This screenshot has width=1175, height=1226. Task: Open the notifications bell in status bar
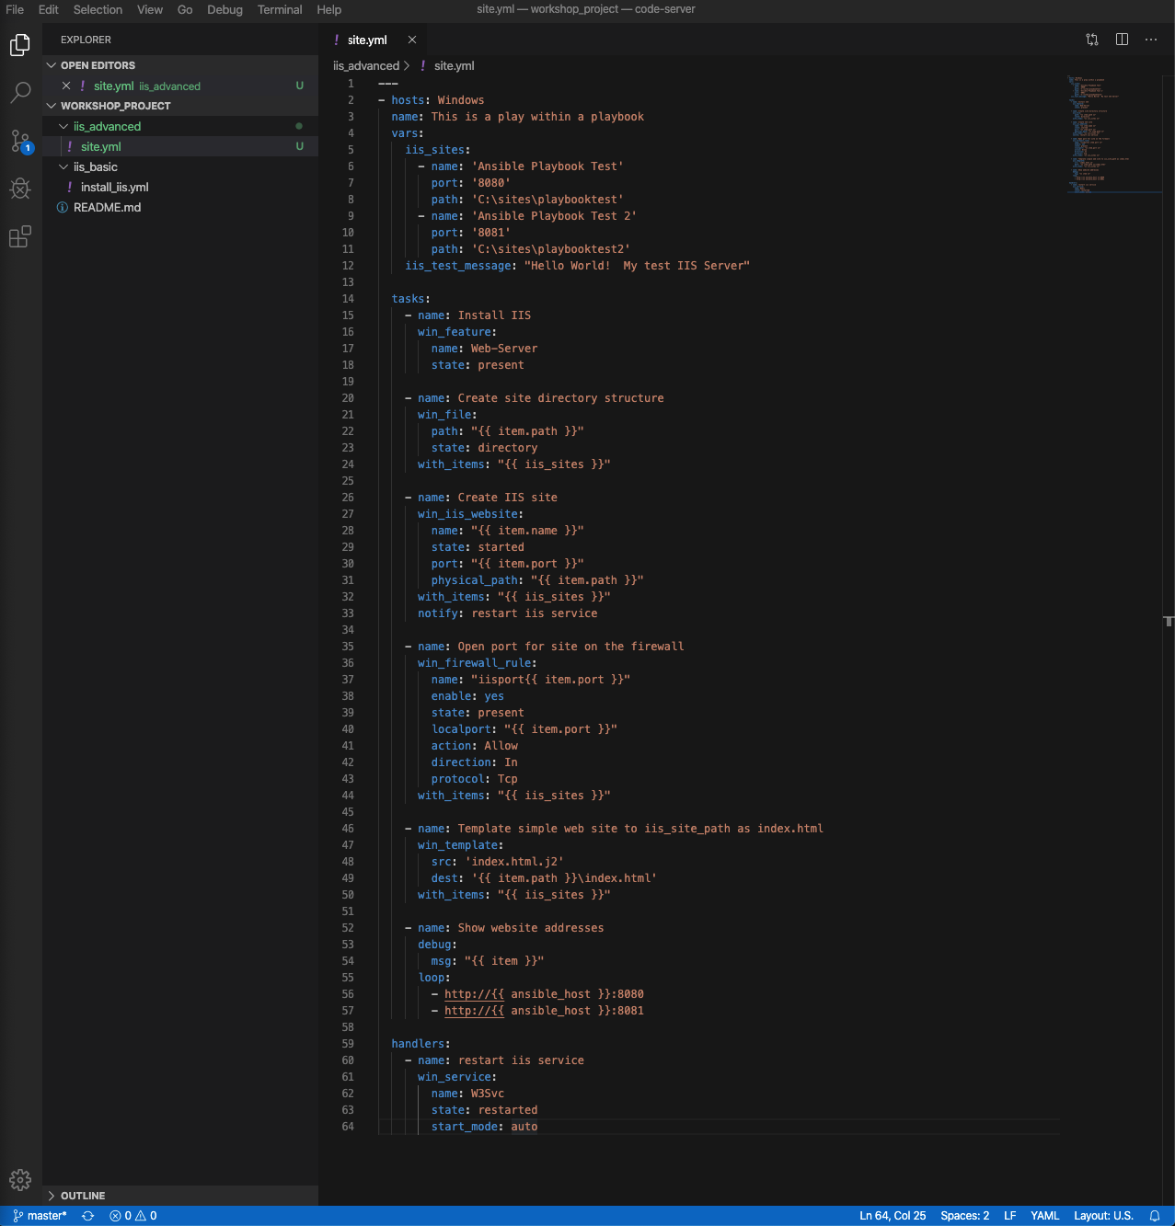(x=1155, y=1216)
